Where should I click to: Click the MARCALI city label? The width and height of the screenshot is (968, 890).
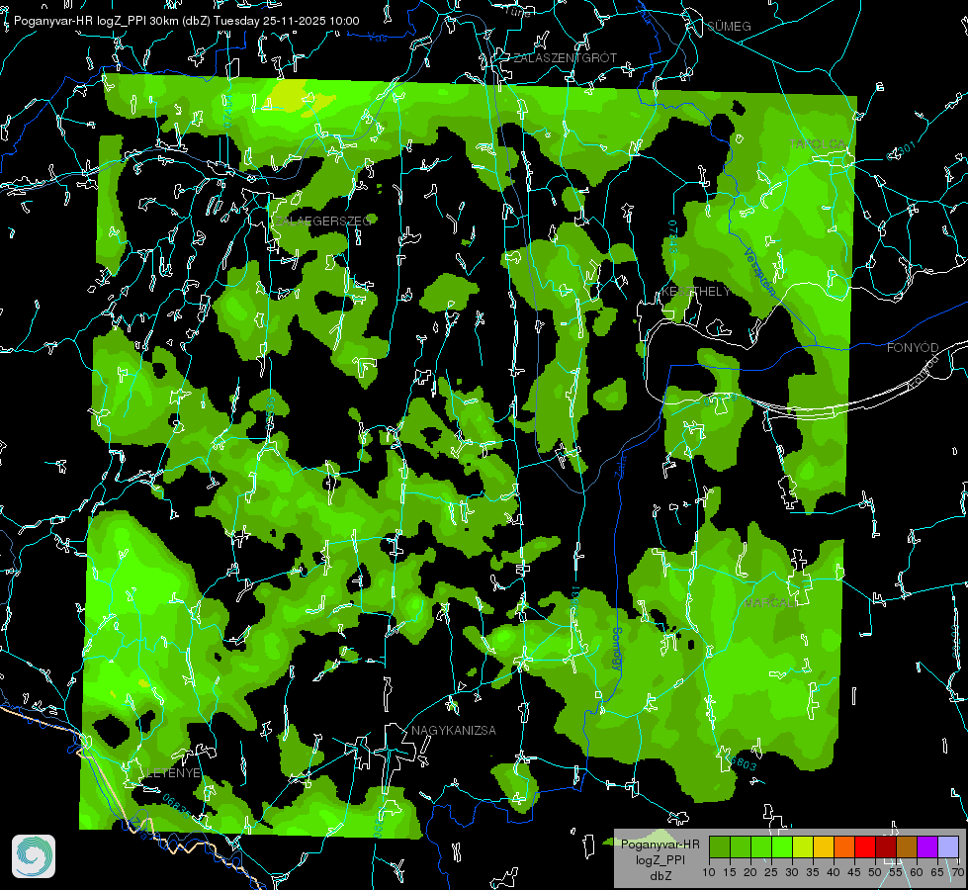point(770,603)
